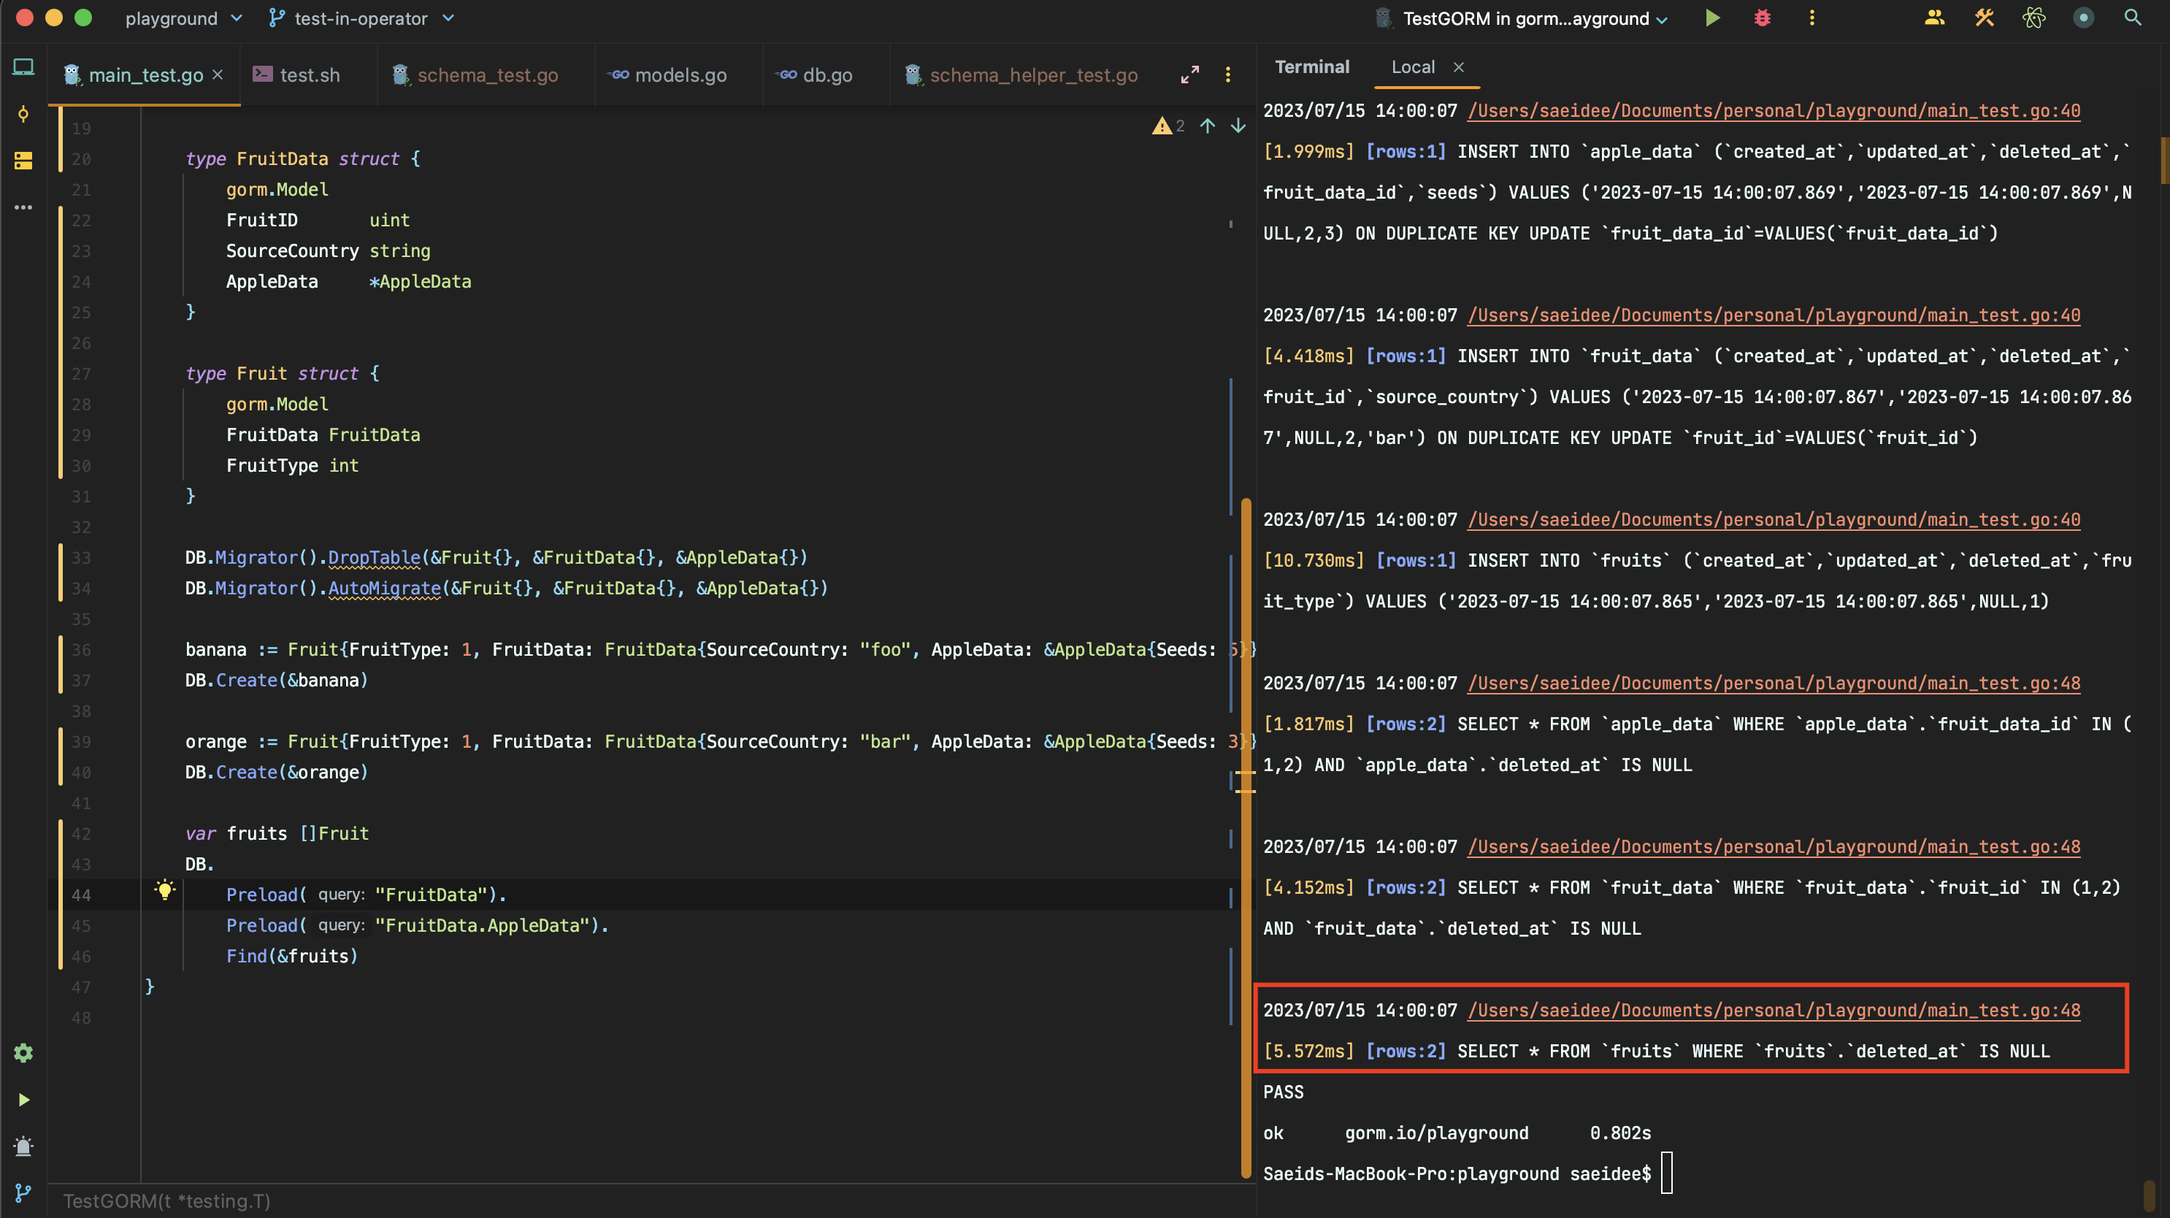Expand the playground project dropdown
2170x1218 pixels.
coord(182,18)
